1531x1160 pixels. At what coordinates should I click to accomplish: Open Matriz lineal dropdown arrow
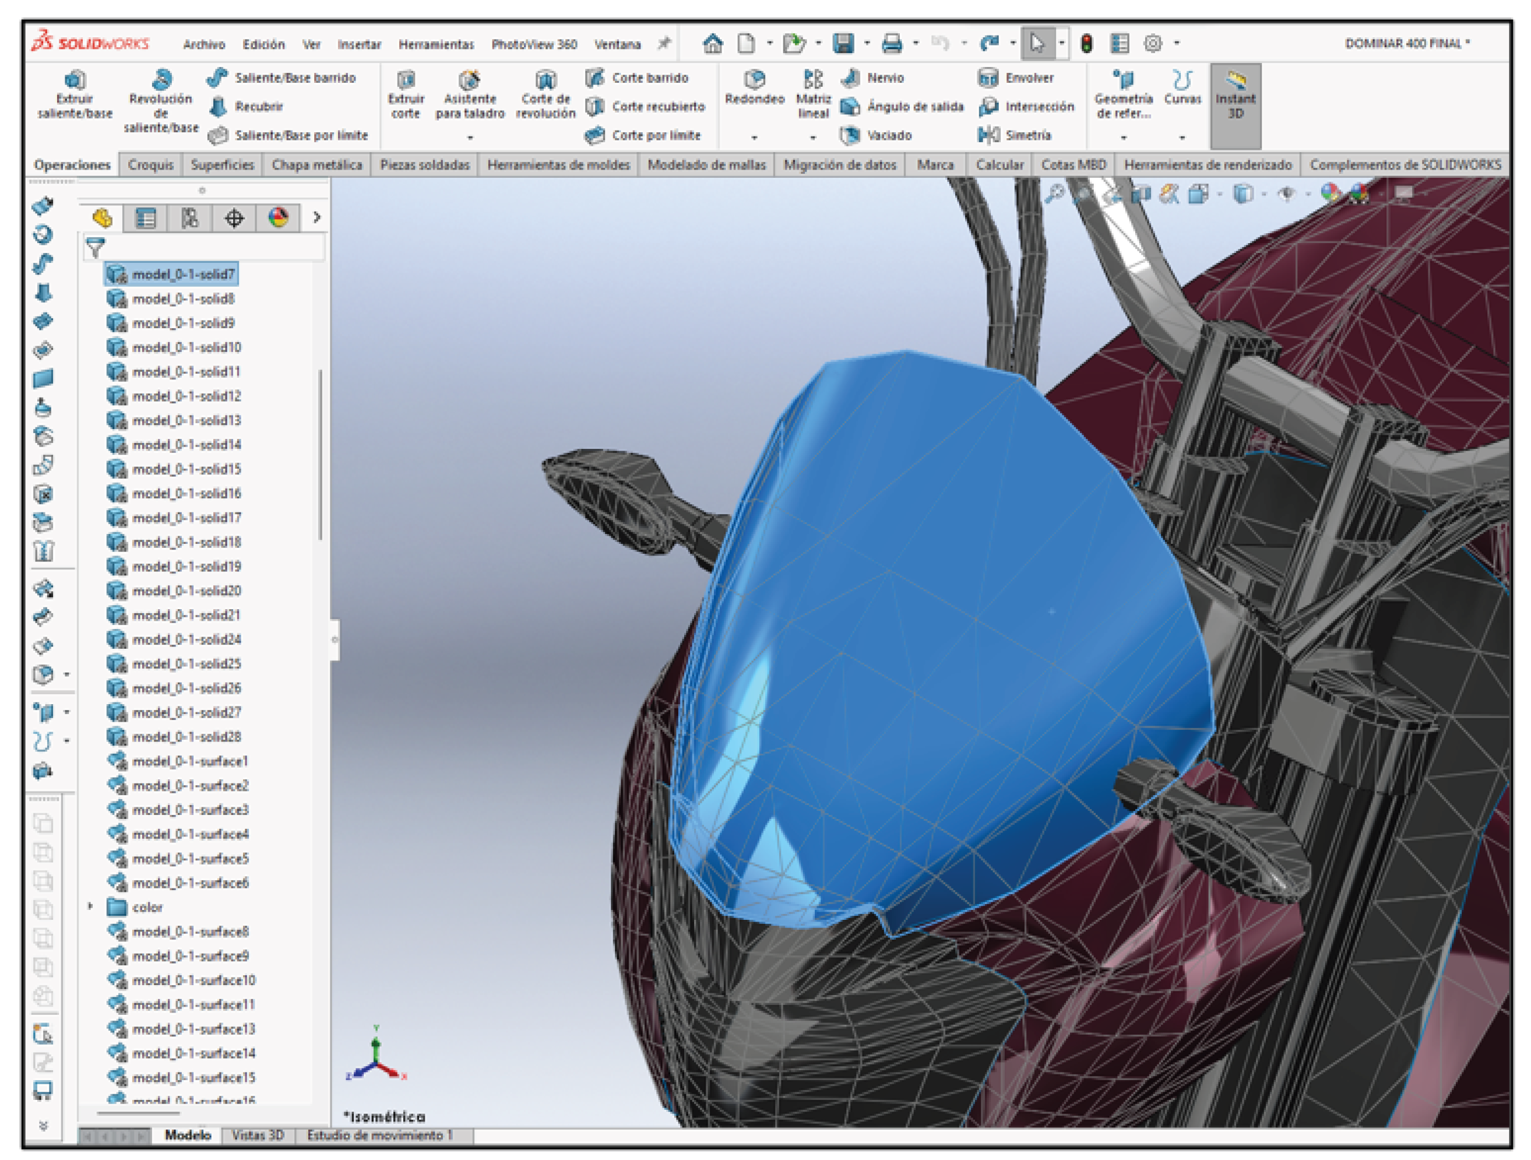coord(813,137)
